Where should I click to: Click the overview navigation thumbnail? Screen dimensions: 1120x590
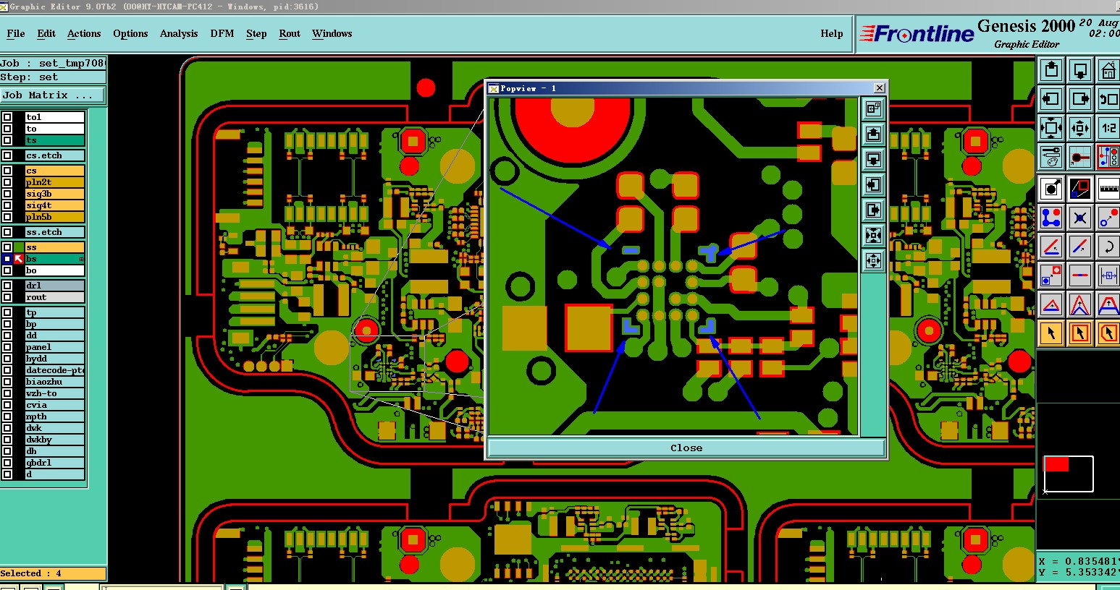(x=1069, y=474)
